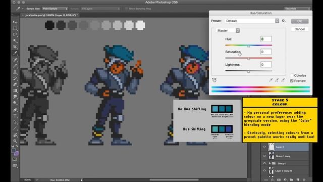
Task: Create new adjustment layer icon
Action: pos(285,180)
